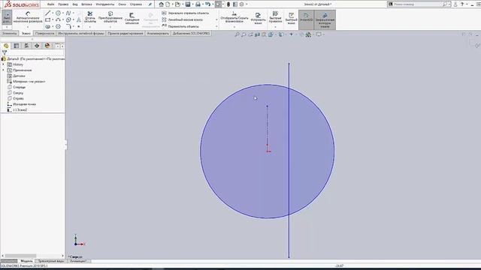Open the FeatureManager design tree tab
This screenshot has width=481, height=270.
point(6,46)
